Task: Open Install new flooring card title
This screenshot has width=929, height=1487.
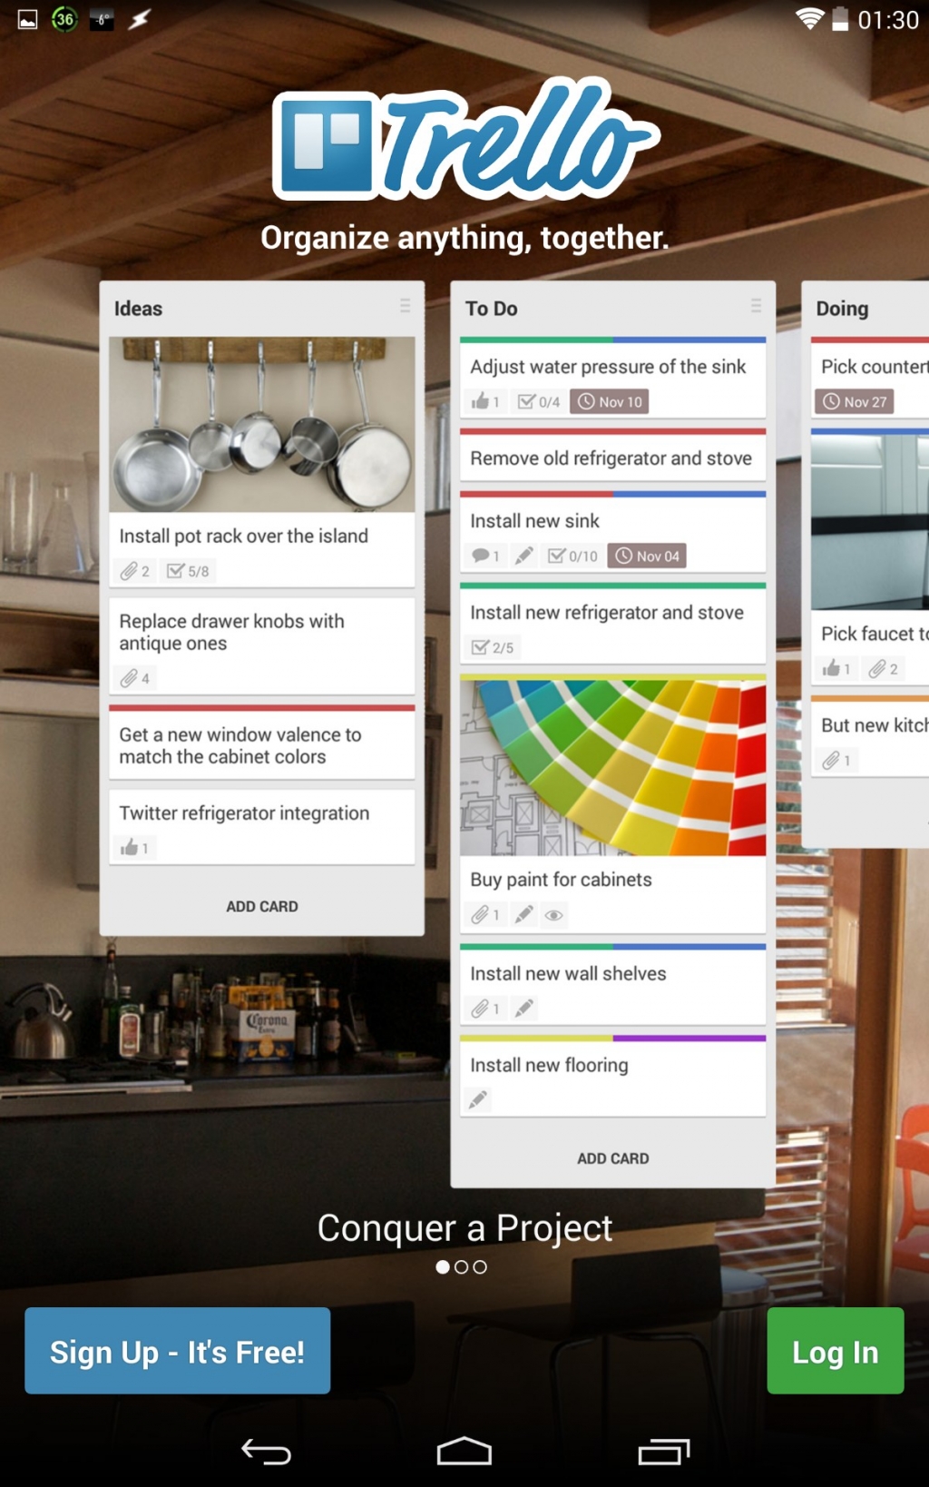Action: pos(549,1065)
